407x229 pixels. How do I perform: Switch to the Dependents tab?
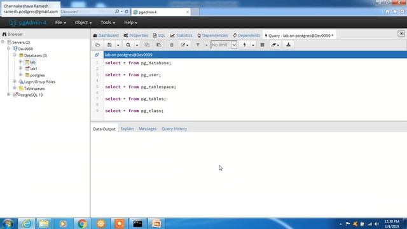(x=246, y=36)
